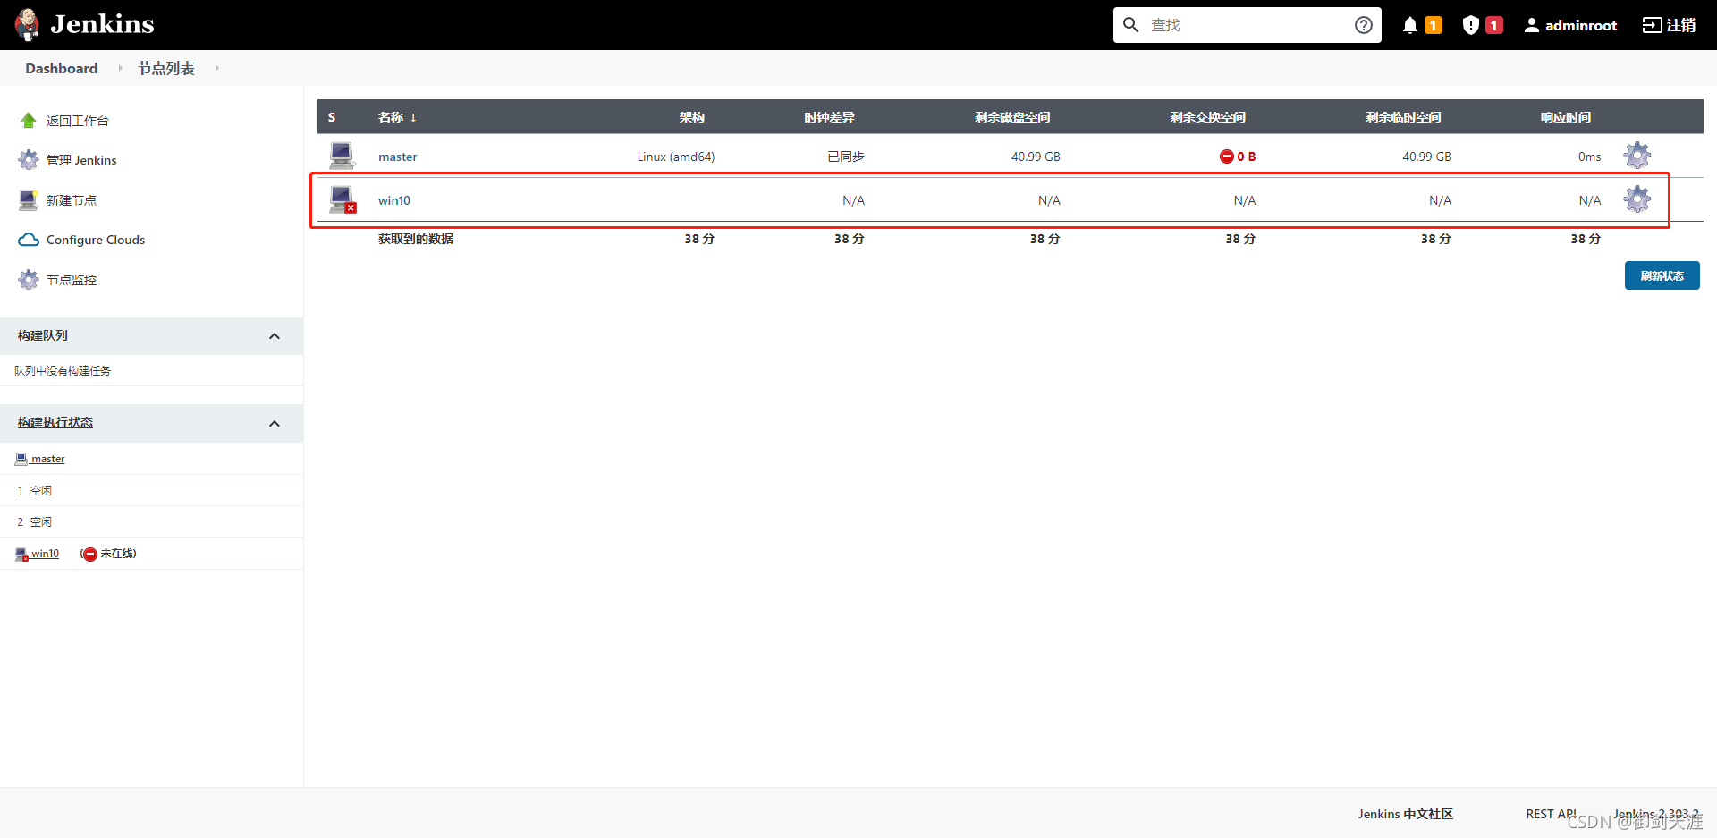This screenshot has height=838, width=1717.
Task: Go to Dashboard breadcrumb
Action: coord(62,68)
